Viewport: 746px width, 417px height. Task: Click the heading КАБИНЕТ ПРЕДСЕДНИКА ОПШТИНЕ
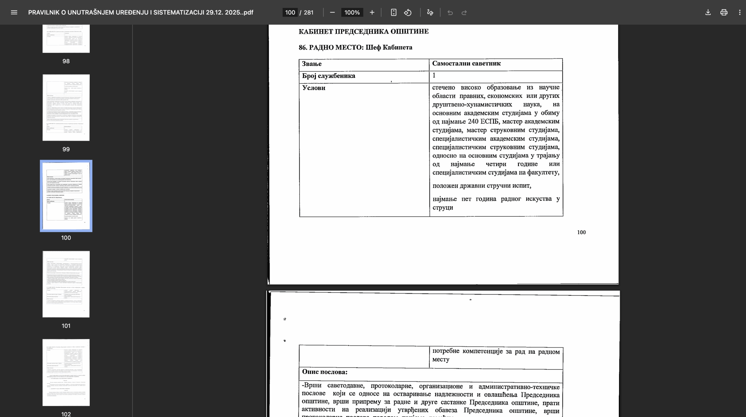click(364, 31)
